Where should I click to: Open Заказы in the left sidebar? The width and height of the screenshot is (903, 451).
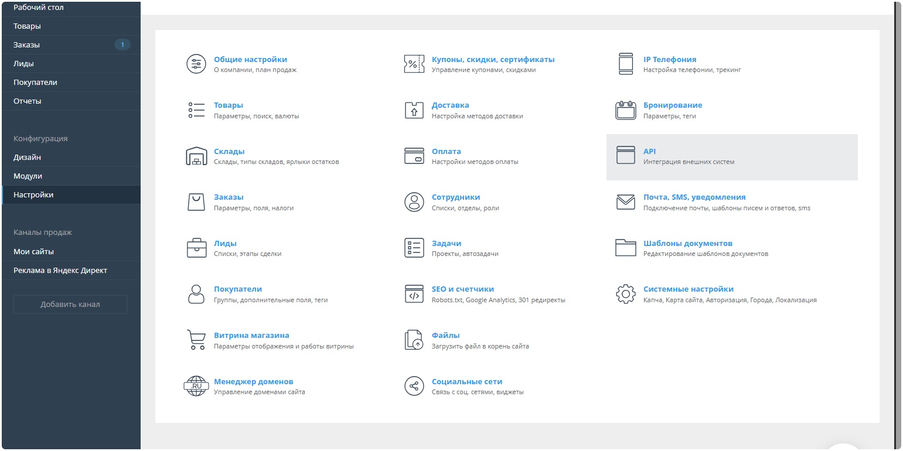27,45
